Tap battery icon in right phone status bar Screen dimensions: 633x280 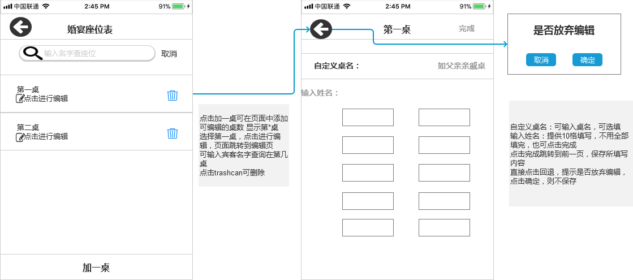(x=479, y=6)
